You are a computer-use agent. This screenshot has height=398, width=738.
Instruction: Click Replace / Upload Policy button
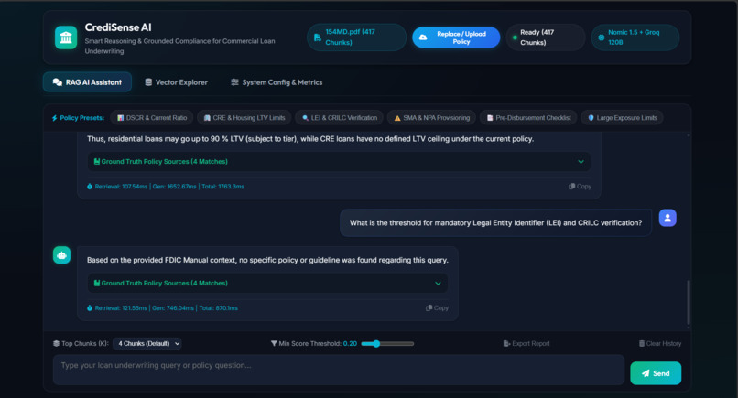pos(456,38)
